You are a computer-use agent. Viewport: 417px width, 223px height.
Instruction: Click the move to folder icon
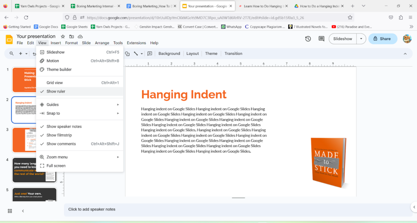pos(71,37)
